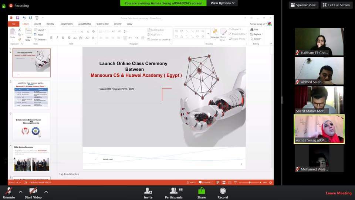Open Invite in Zoom toolbar
This screenshot has height=200, width=355.
pos(148,193)
